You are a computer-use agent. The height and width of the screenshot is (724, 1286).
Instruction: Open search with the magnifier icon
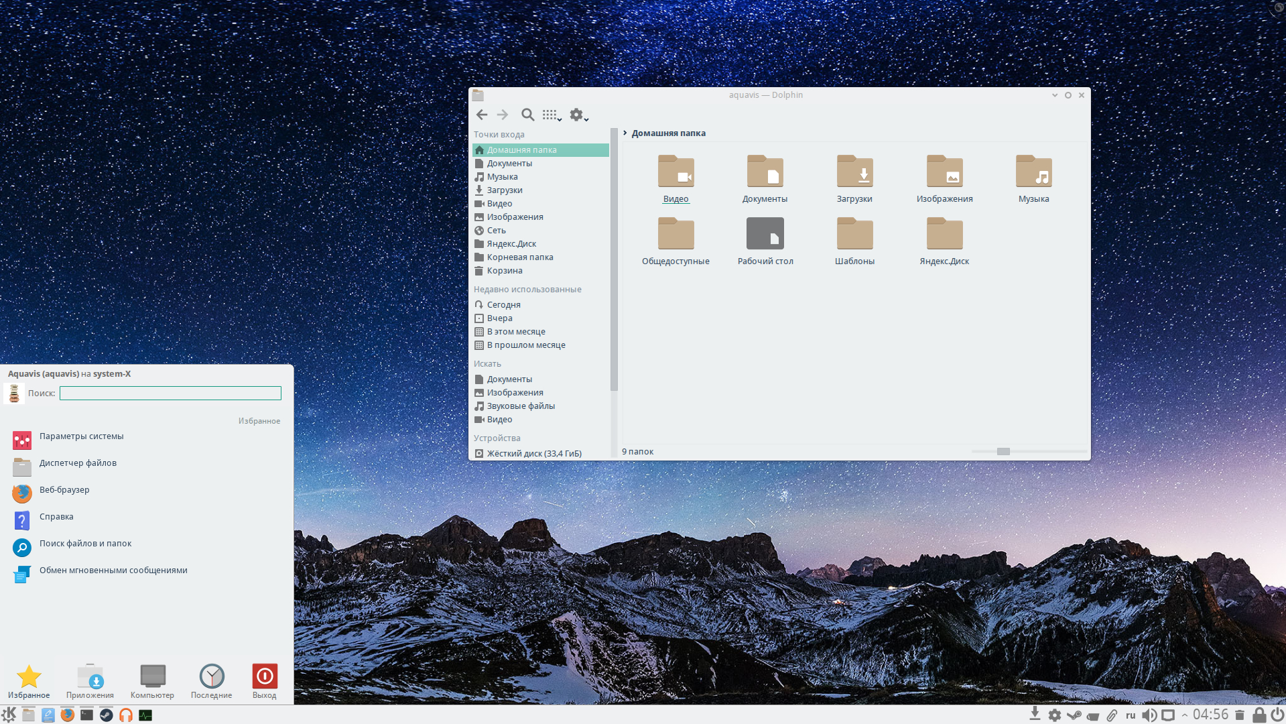pyautogui.click(x=527, y=115)
